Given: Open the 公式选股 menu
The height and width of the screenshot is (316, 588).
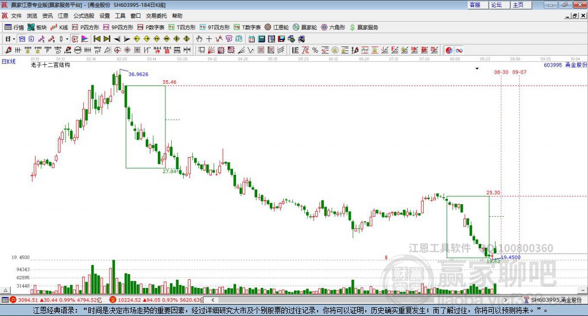Looking at the screenshot, I should (84, 15).
